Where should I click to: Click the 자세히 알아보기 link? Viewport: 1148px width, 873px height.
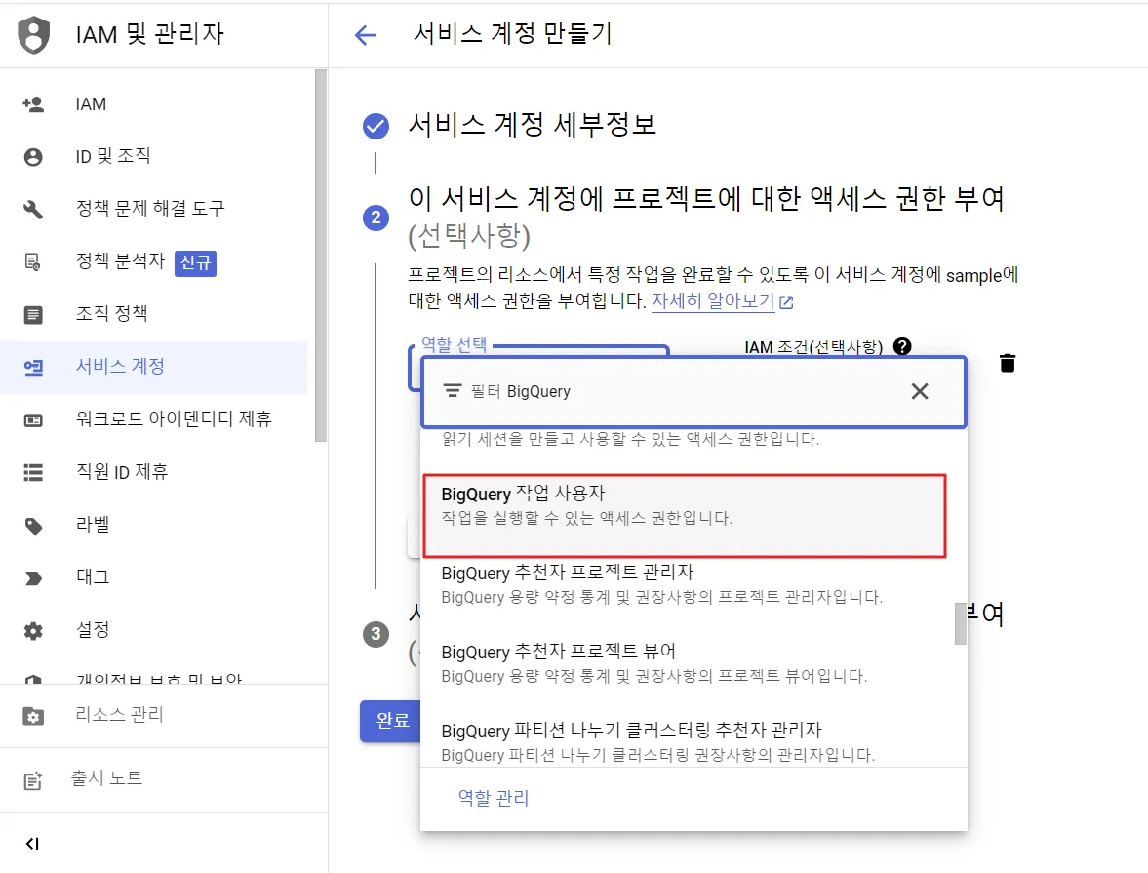722,301
